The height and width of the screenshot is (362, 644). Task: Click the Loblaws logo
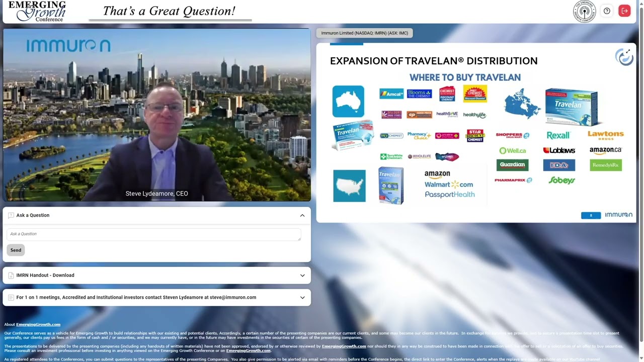click(559, 150)
